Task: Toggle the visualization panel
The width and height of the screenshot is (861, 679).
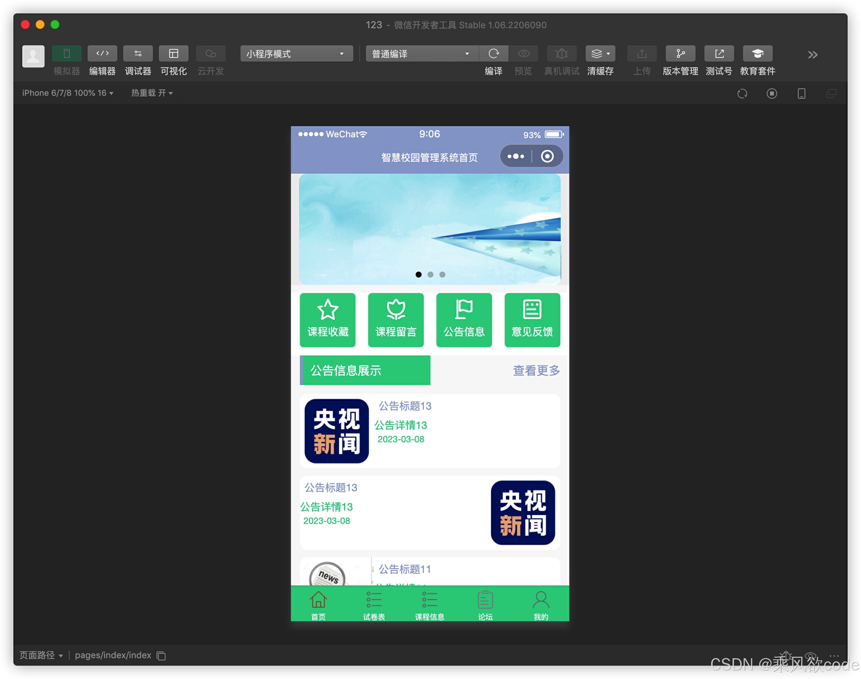Action: coord(173,54)
